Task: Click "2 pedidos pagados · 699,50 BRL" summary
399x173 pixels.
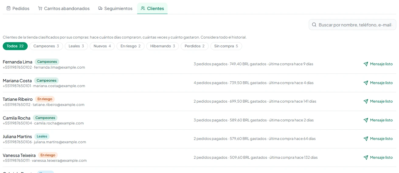Action: tap(255, 101)
